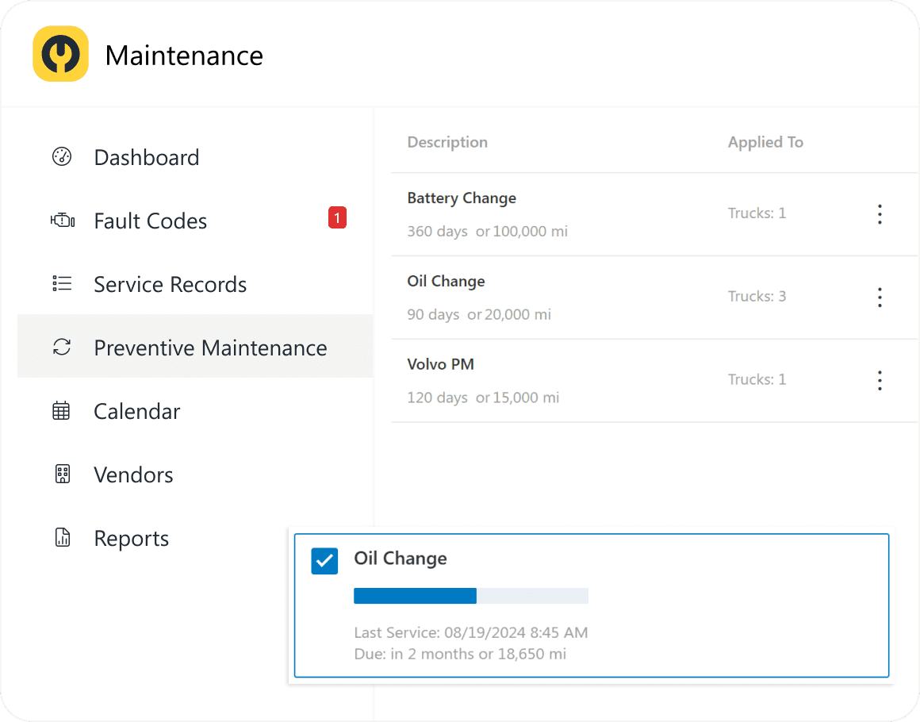Open the Battery Change options menu
The height and width of the screenshot is (722, 920).
coord(880,214)
